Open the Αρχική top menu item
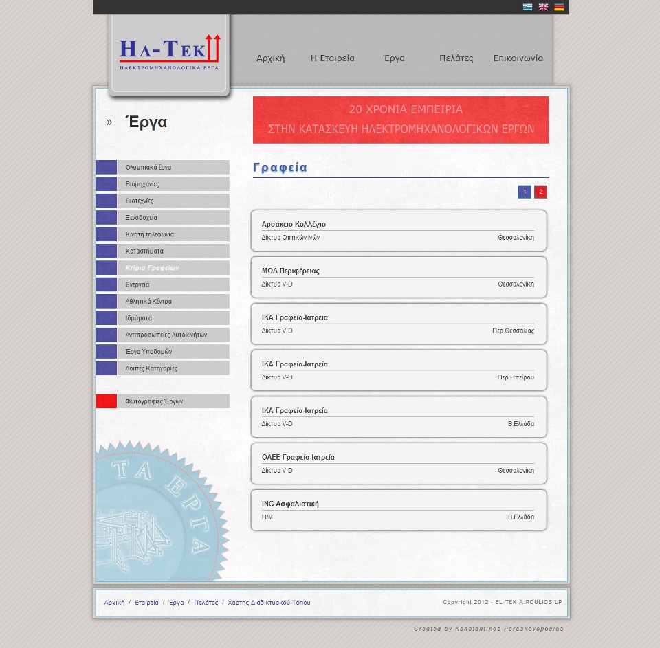 tap(270, 58)
